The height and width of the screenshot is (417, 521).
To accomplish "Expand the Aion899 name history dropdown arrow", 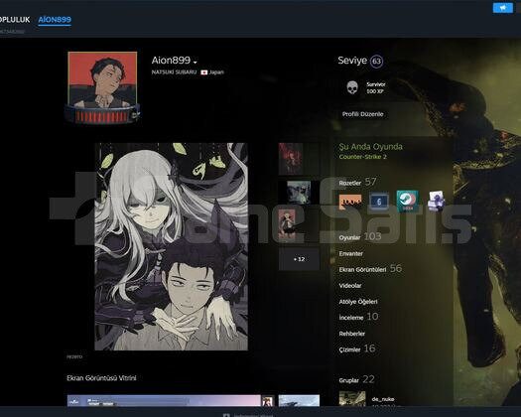I will click(x=195, y=63).
